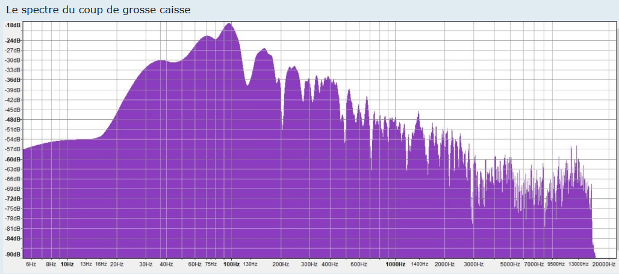
Task: Click the -24dB axis label
Action: (x=13, y=41)
